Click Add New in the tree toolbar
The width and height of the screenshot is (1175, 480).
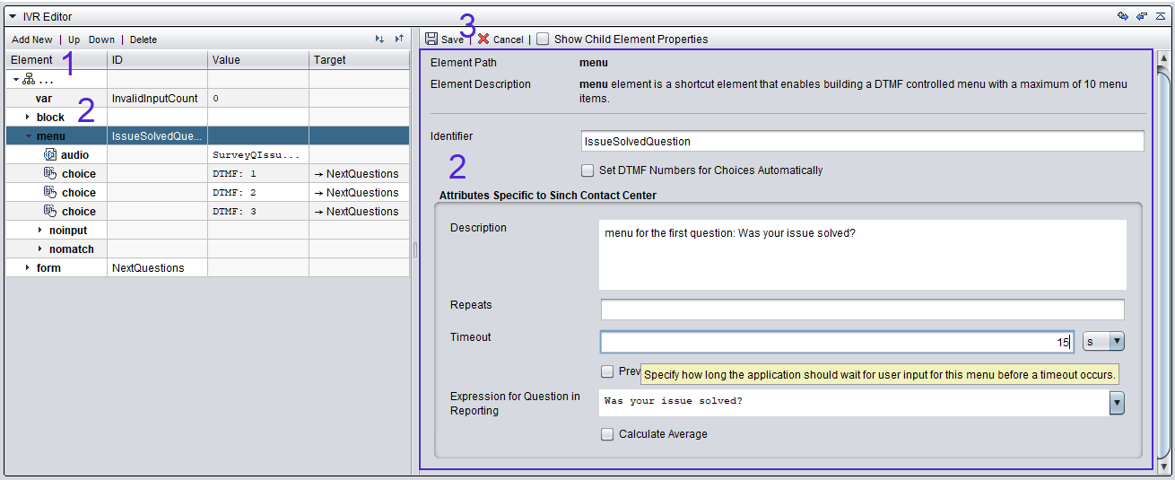(32, 39)
